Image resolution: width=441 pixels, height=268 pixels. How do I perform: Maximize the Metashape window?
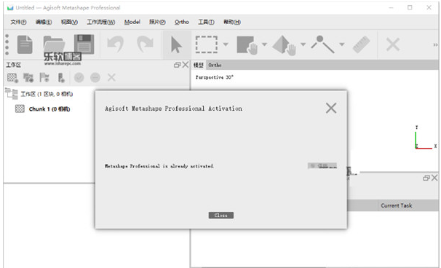click(410, 7)
